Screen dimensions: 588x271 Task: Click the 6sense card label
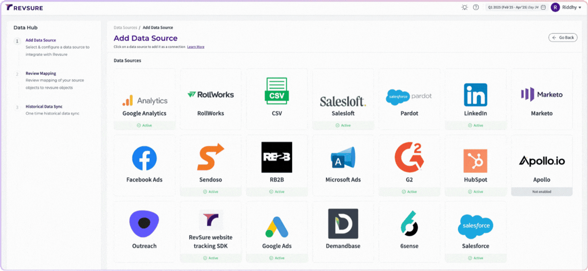[x=409, y=246]
